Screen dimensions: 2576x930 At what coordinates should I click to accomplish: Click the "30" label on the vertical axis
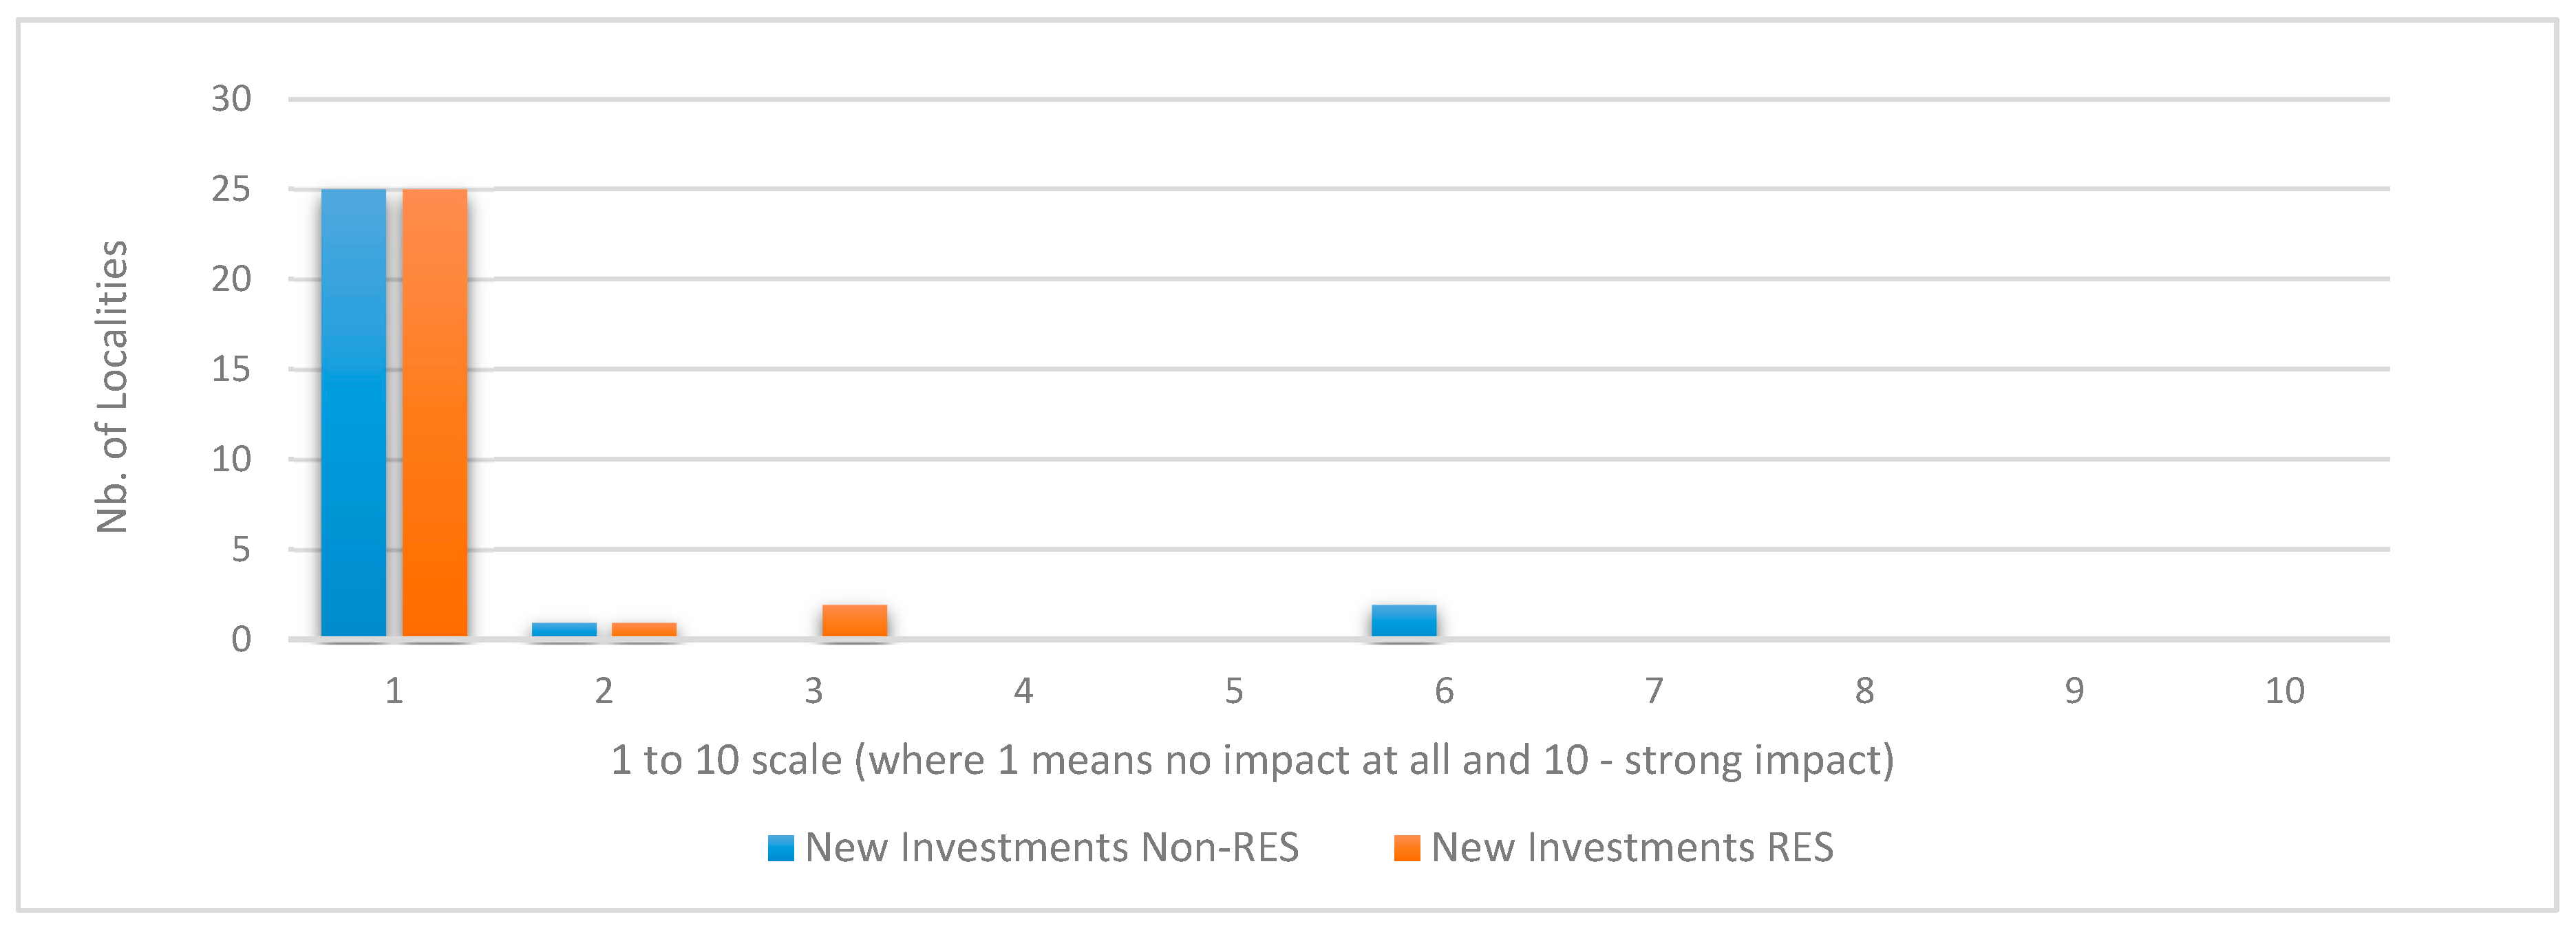tap(231, 99)
